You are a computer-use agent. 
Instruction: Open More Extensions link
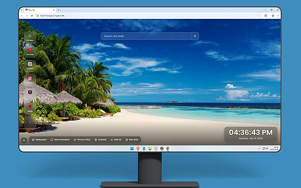60,139
